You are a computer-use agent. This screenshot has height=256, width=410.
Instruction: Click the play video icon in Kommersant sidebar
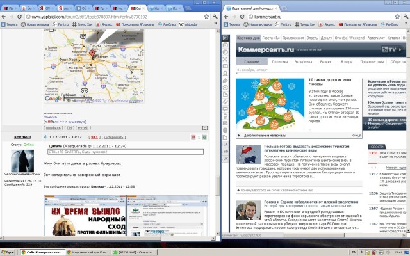[x=225, y=52]
